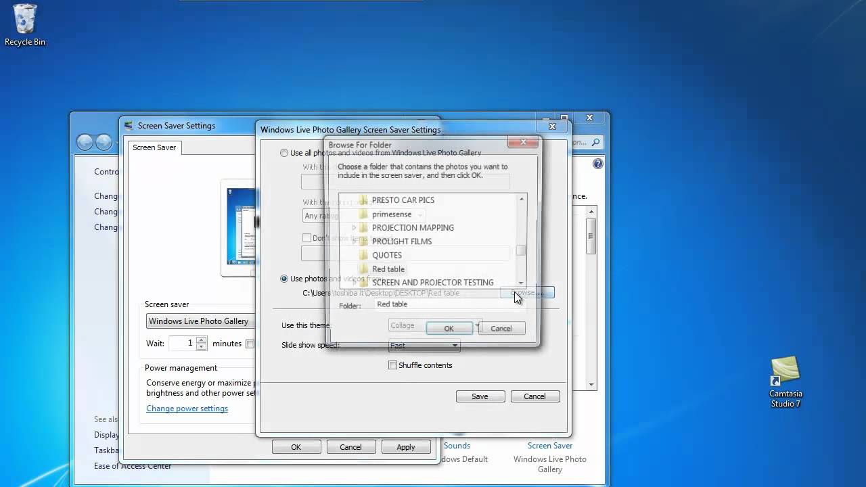Click the Wait minutes number field
The width and height of the screenshot is (866, 487).
coord(183,344)
